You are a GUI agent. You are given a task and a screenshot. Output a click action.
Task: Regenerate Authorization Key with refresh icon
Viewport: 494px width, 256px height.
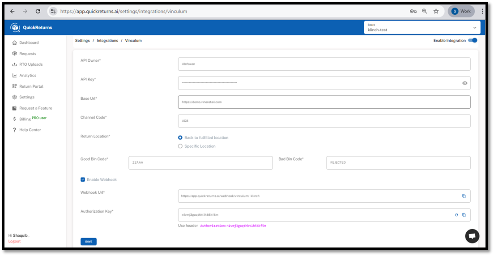(456, 215)
